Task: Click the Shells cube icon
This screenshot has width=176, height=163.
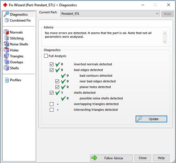Action: tap(7, 68)
